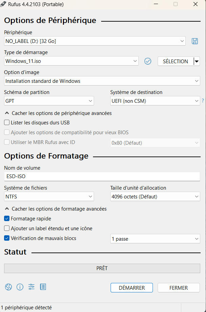This screenshot has width=206, height=312.
Task: Check Ajouter un label étendu et une icône
Action: coord(7,229)
